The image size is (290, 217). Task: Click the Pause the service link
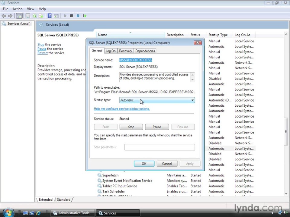[42, 49]
